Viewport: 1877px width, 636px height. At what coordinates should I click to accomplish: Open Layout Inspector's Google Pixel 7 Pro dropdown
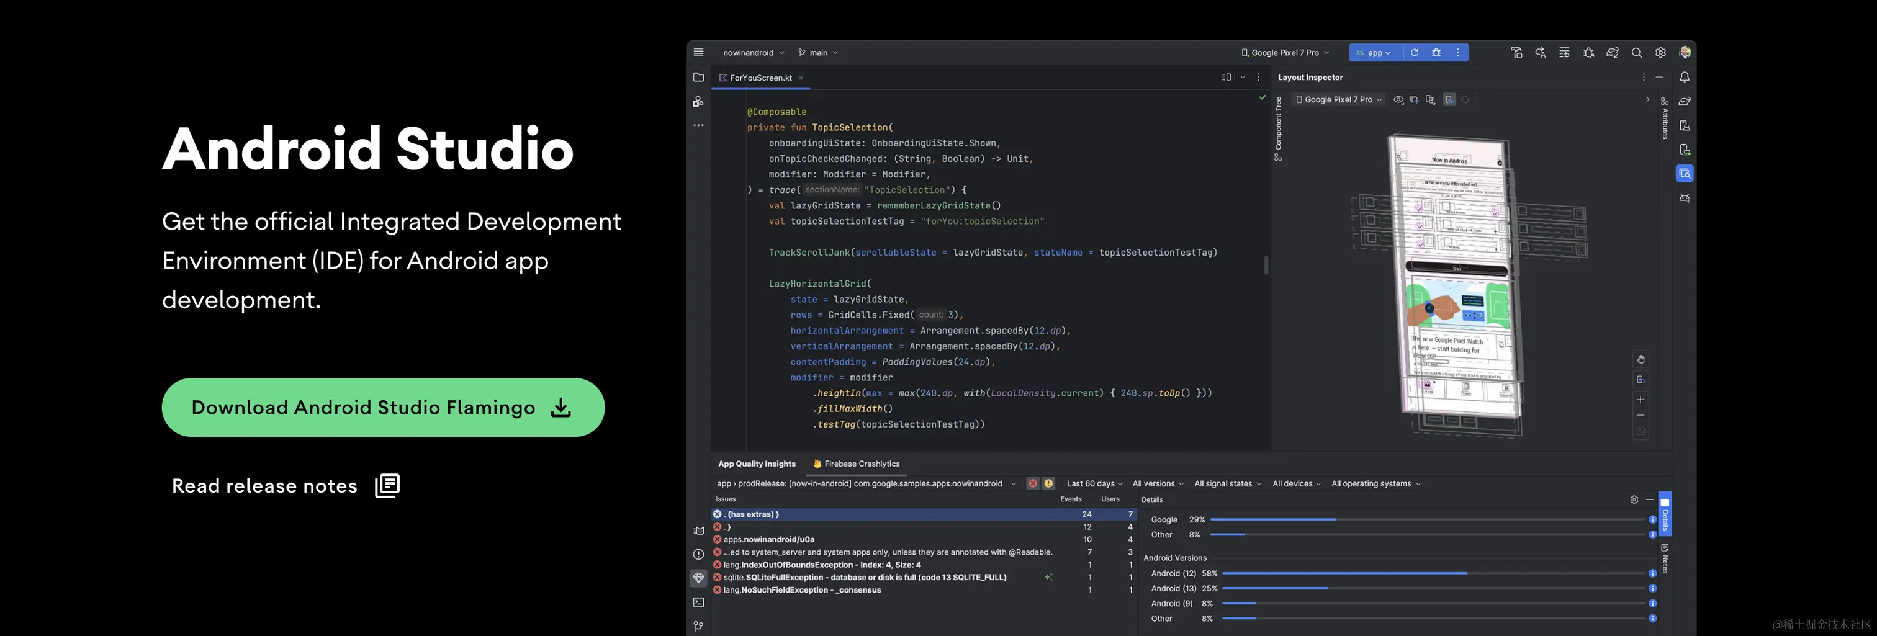[1338, 100]
